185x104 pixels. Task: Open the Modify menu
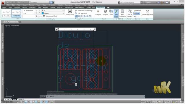(60, 5)
